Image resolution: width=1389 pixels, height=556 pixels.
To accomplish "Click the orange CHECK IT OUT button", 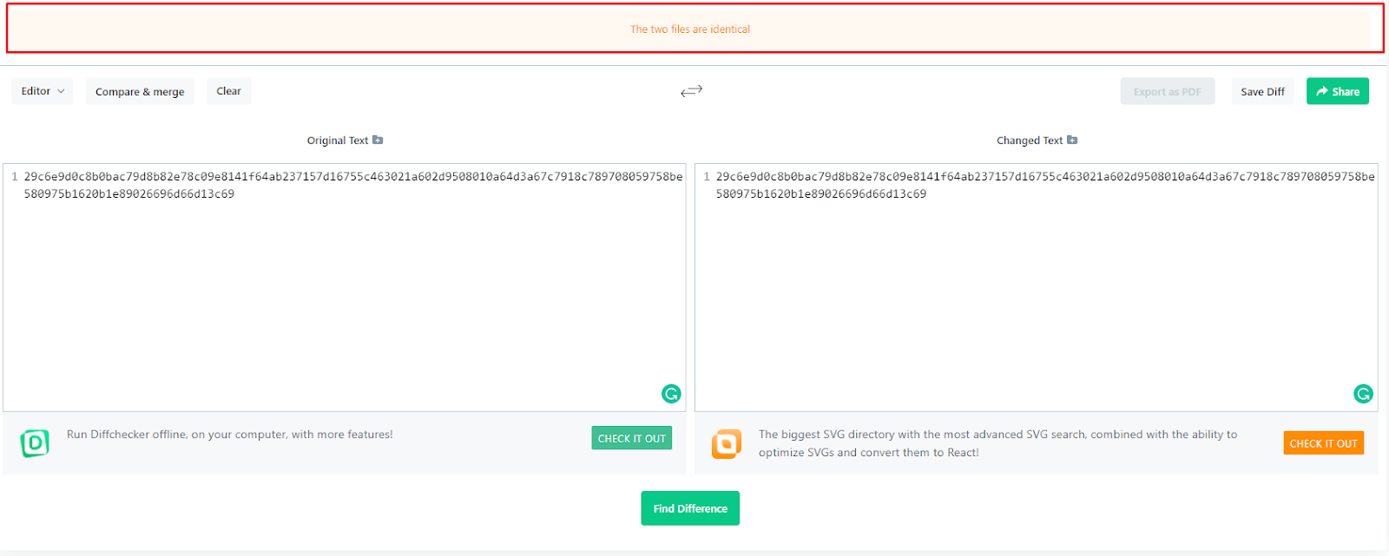I will click(x=1323, y=443).
